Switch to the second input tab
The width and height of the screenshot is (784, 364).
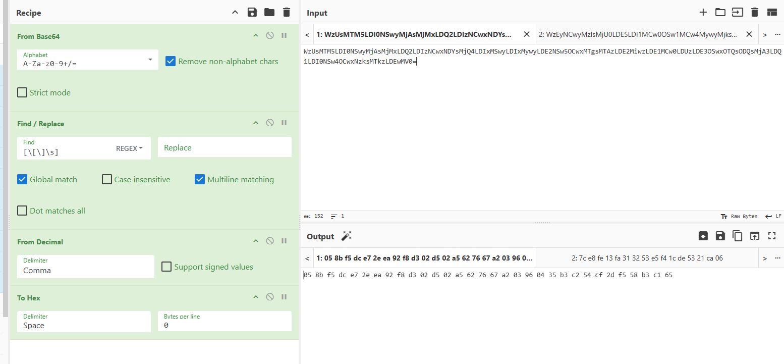(638, 34)
